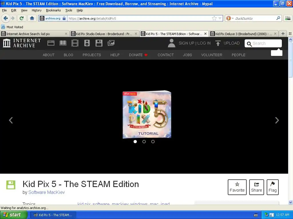Open the Internet Archive images icon
The height and width of the screenshot is (219, 293).
111,43
